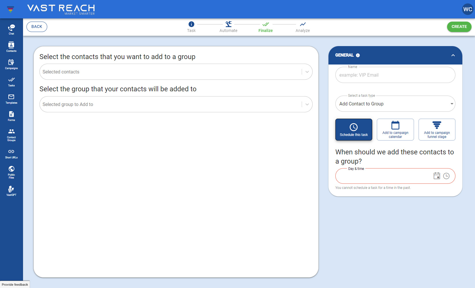Launch VastGPT from the sidebar
This screenshot has width=475, height=288.
pos(11,191)
